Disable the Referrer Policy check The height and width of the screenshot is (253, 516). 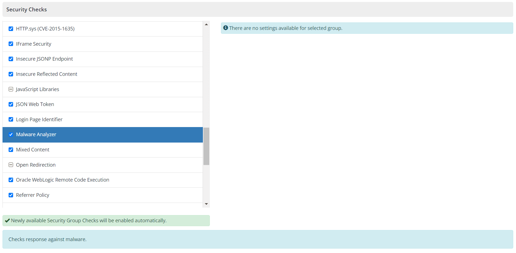coord(11,195)
